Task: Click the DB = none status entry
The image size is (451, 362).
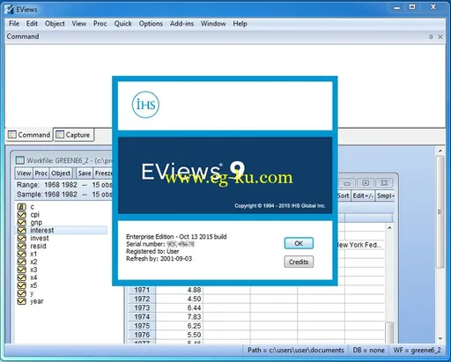Action: pyautogui.click(x=368, y=351)
